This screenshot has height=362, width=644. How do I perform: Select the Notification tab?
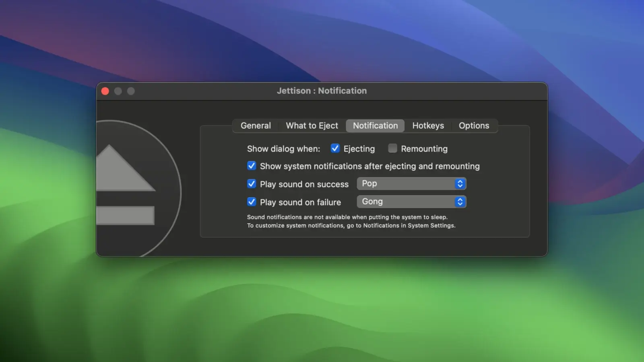click(375, 126)
